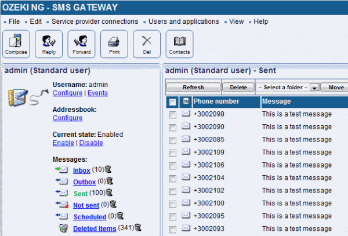The image size is (348, 236).
Task: Click the Print toolbar button
Action: (x=114, y=44)
